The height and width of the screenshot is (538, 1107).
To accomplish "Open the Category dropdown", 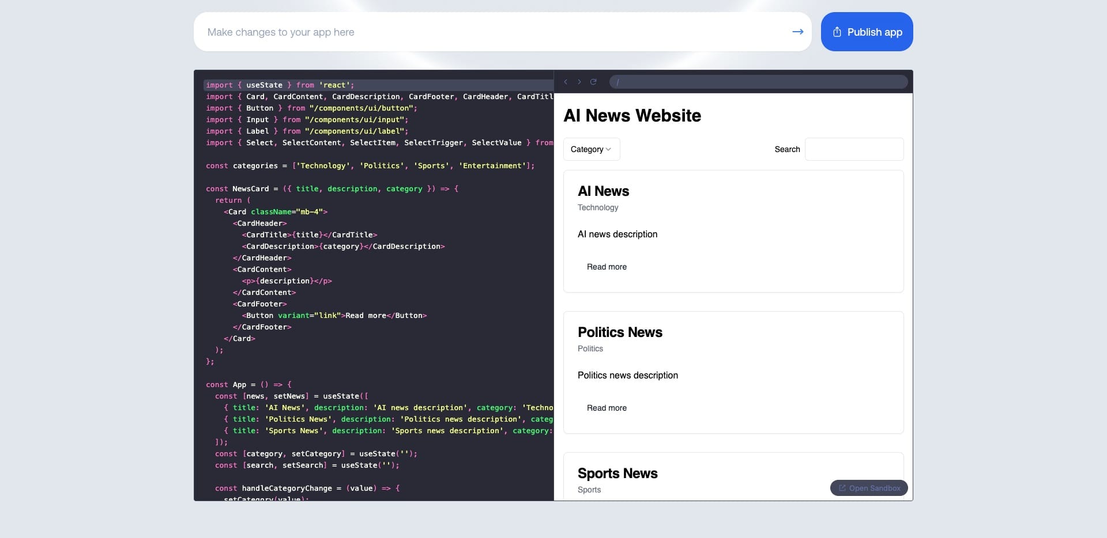I will 592,149.
